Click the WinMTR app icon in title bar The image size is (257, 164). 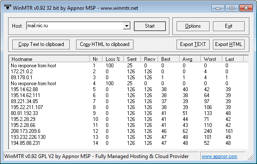pos(7,7)
